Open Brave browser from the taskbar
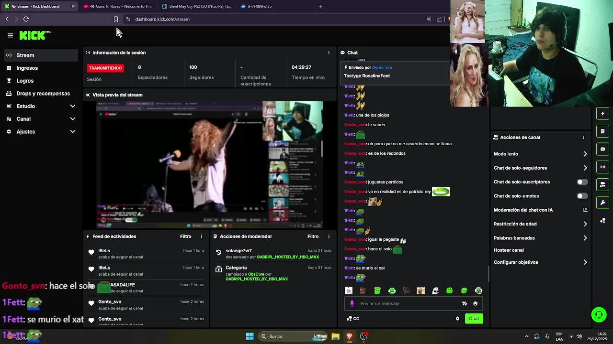The image size is (613, 344). [350, 336]
